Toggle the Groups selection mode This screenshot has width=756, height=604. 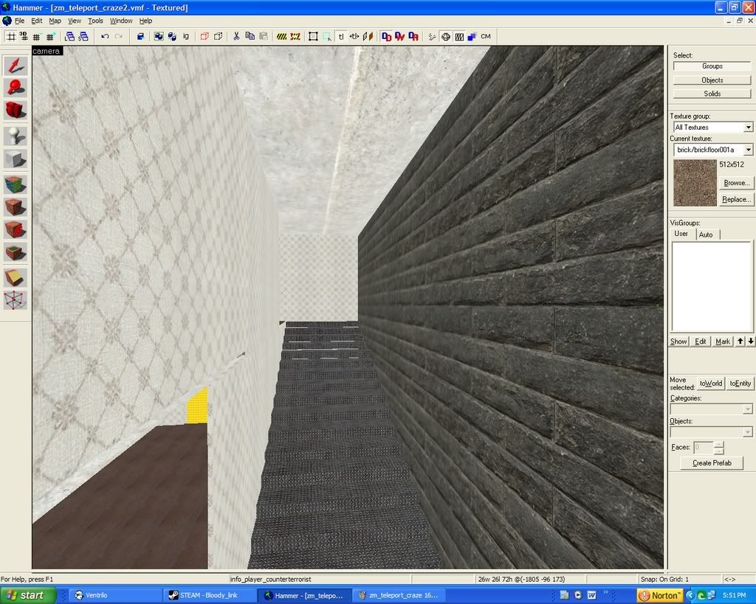pos(712,66)
